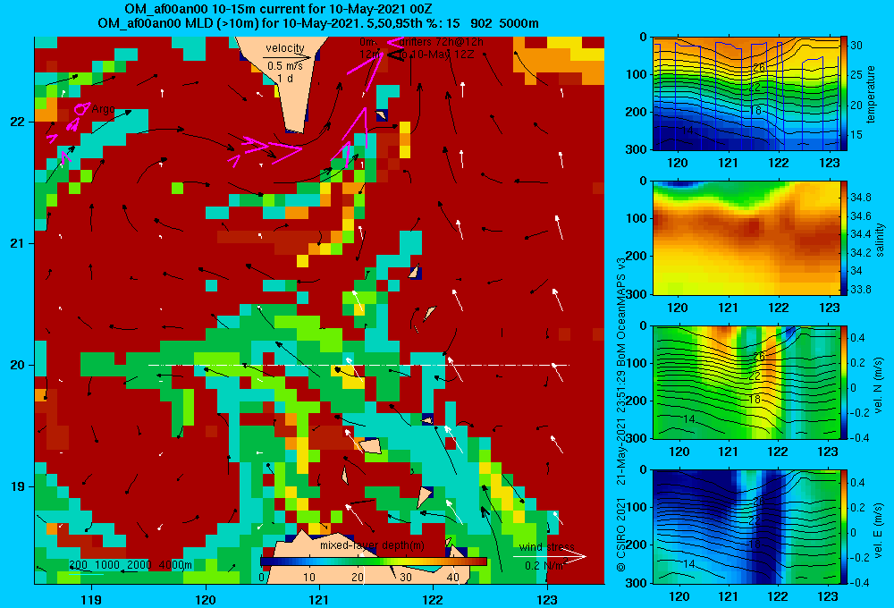Click the temperature colorbar

(843, 94)
